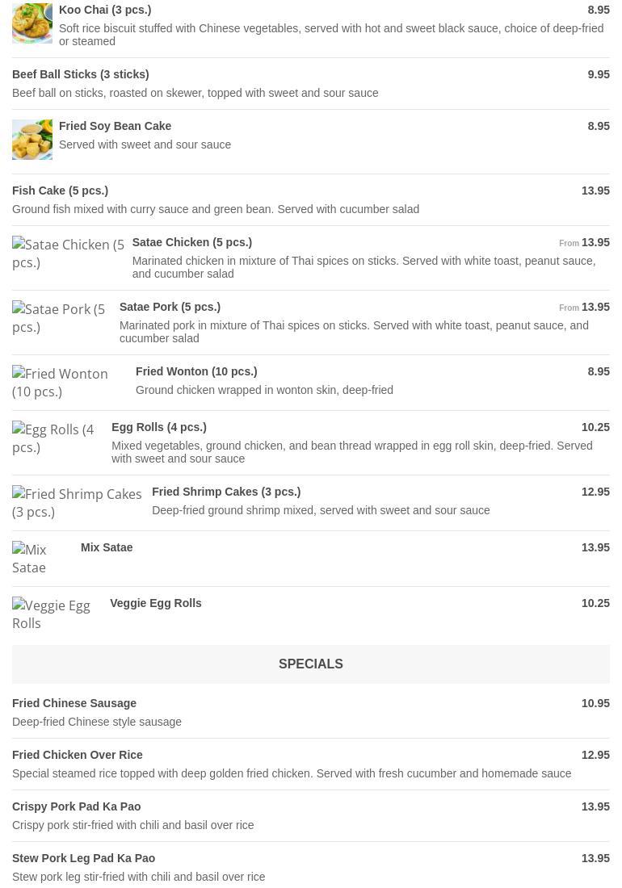Click Satae Chicken's From 13.95 price

click(585, 242)
